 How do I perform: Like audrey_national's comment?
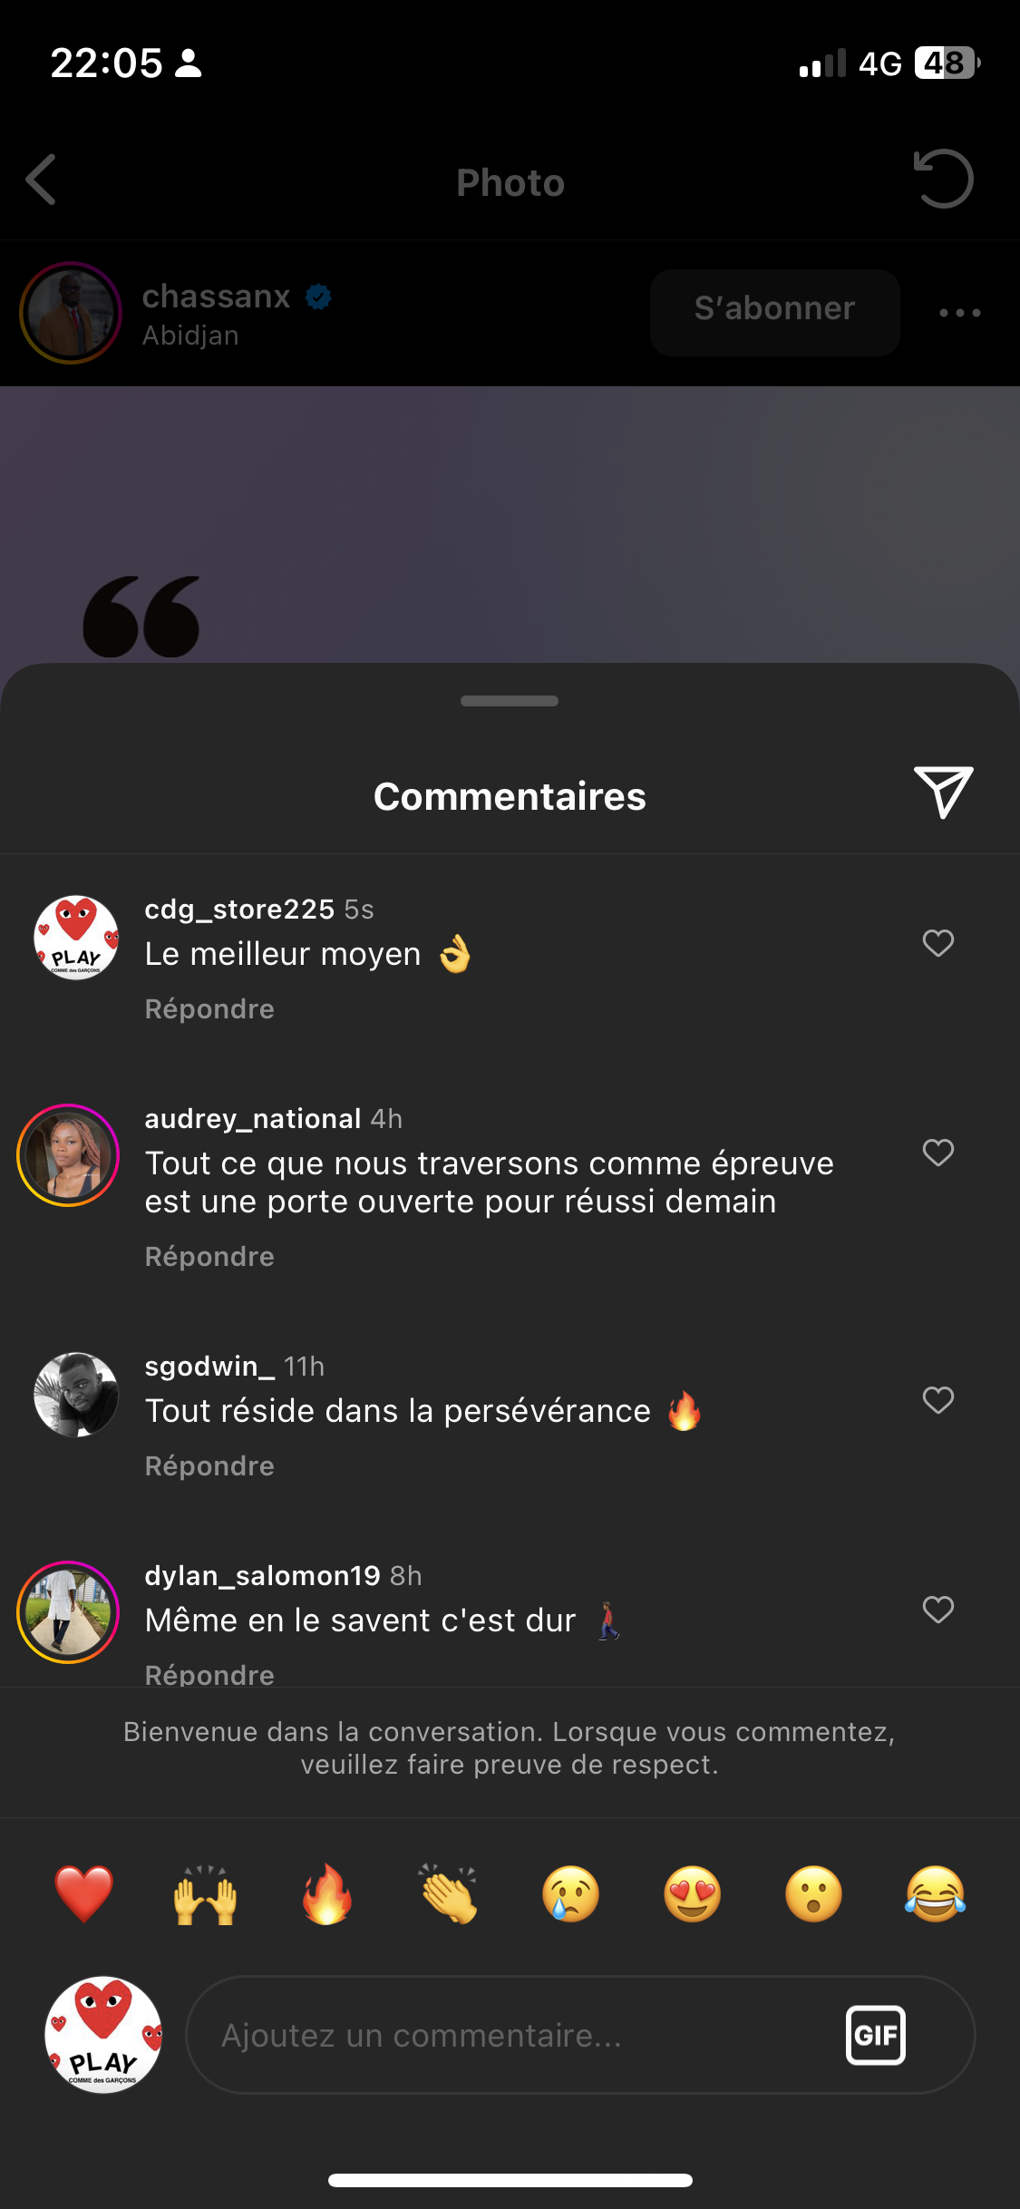[x=937, y=1153]
